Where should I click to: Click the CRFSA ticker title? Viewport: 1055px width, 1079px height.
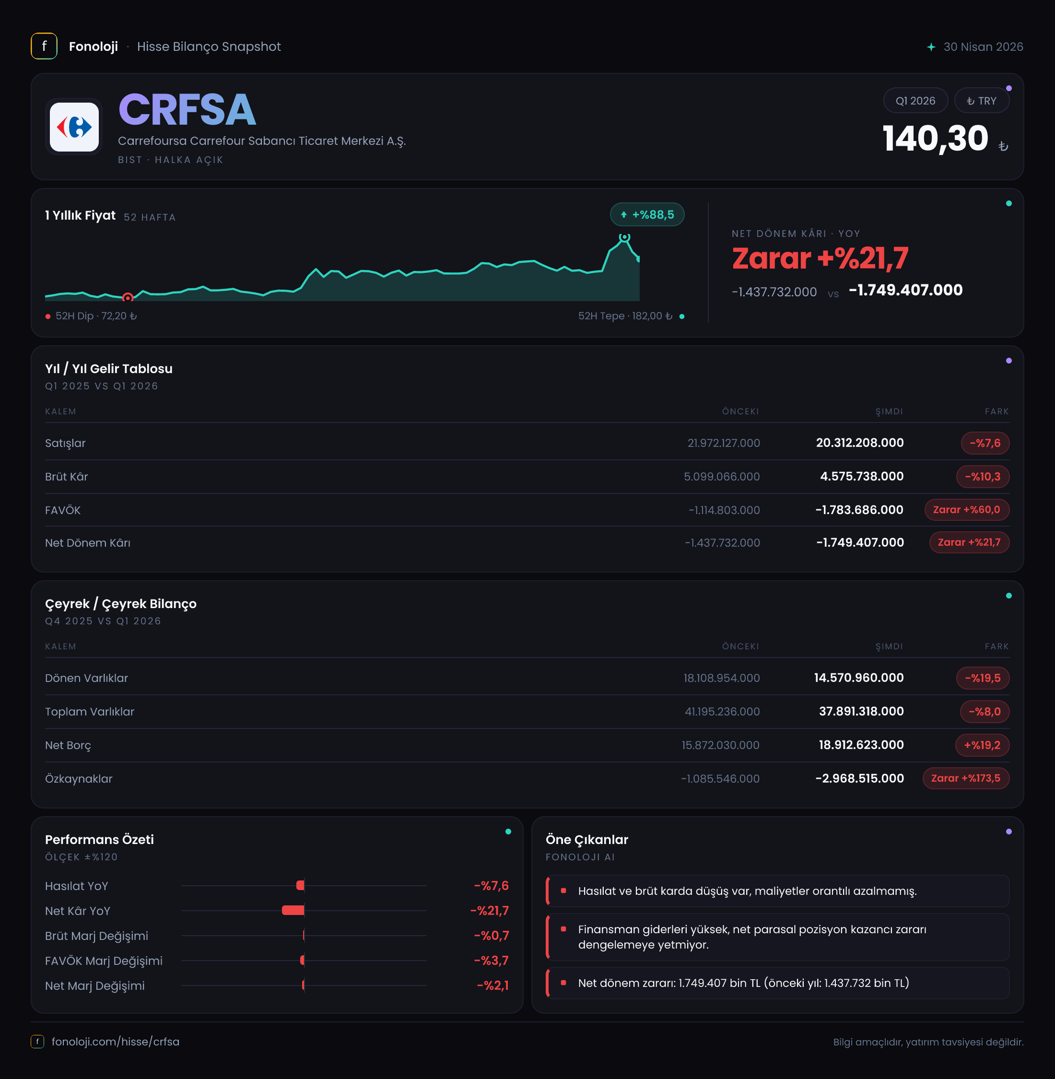[x=188, y=110]
